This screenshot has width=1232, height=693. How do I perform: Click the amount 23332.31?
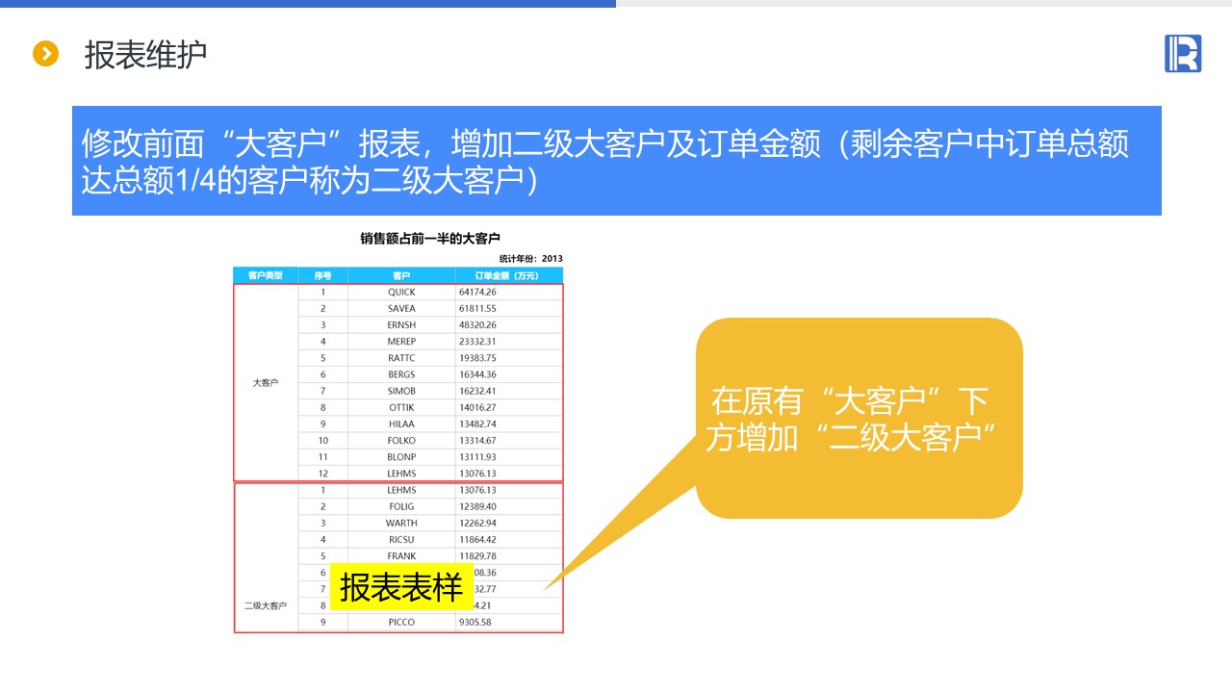pos(477,342)
